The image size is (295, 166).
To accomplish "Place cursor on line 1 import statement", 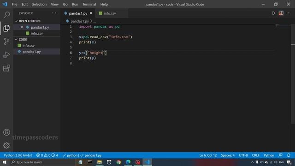I will (99, 26).
